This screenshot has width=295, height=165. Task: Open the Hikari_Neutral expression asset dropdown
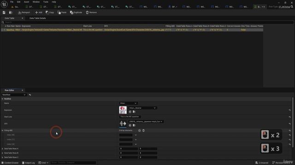click(x=142, y=108)
